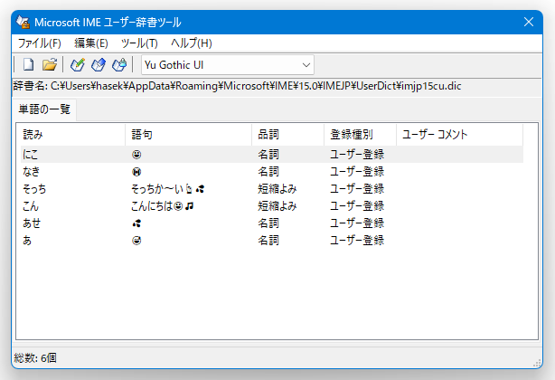Click ユーザー登録 in the にこ row
The height and width of the screenshot is (380, 555).
357,155
